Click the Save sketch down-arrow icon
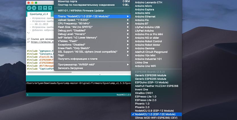Viewport: 237px width, 120px height. click(50, 8)
